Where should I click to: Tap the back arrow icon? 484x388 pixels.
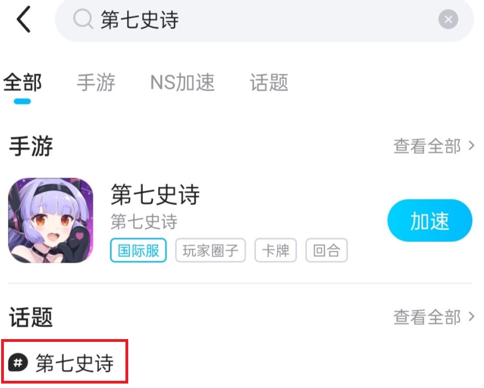[x=23, y=19]
